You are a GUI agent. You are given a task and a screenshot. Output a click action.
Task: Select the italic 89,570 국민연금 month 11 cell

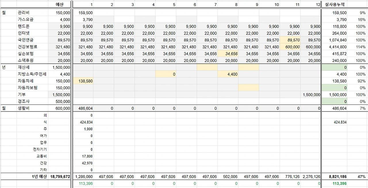pos(290,40)
